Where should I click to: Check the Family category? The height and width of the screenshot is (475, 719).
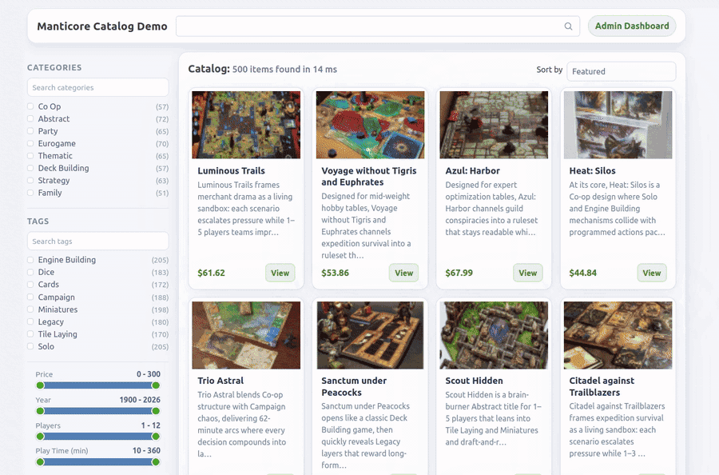[30, 193]
